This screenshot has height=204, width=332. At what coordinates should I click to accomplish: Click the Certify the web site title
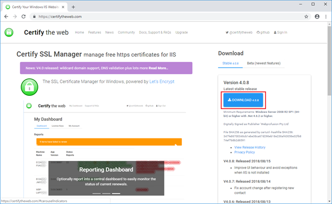click(46, 32)
